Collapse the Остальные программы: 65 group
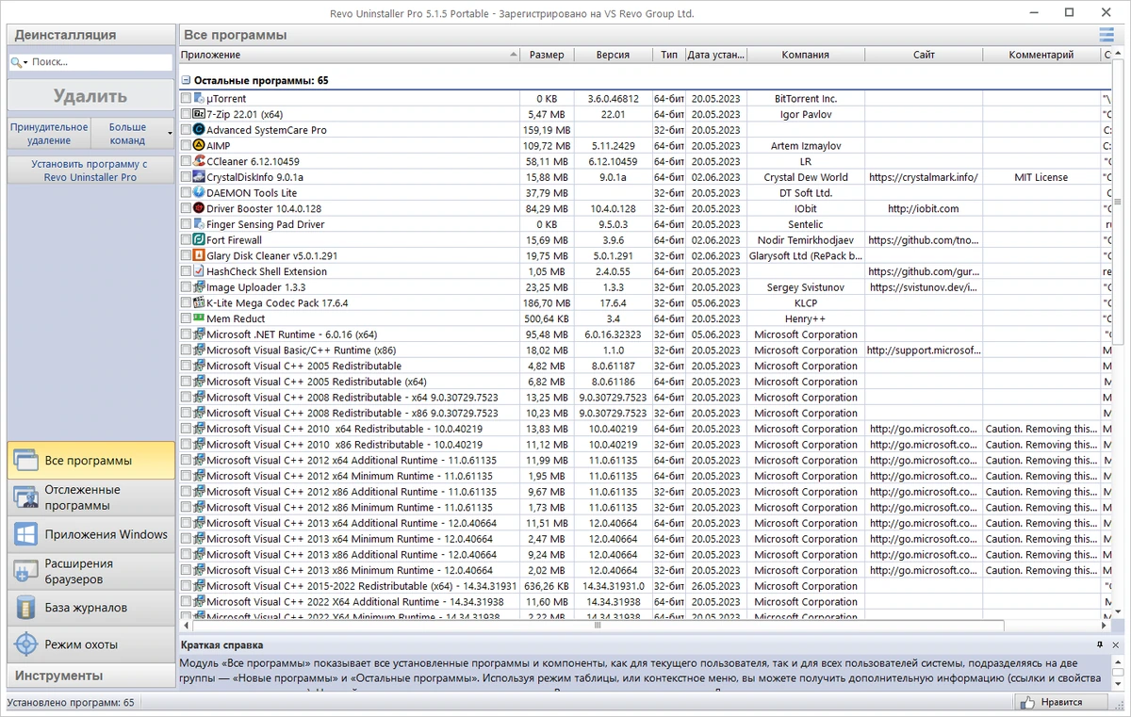 pyautogui.click(x=187, y=81)
